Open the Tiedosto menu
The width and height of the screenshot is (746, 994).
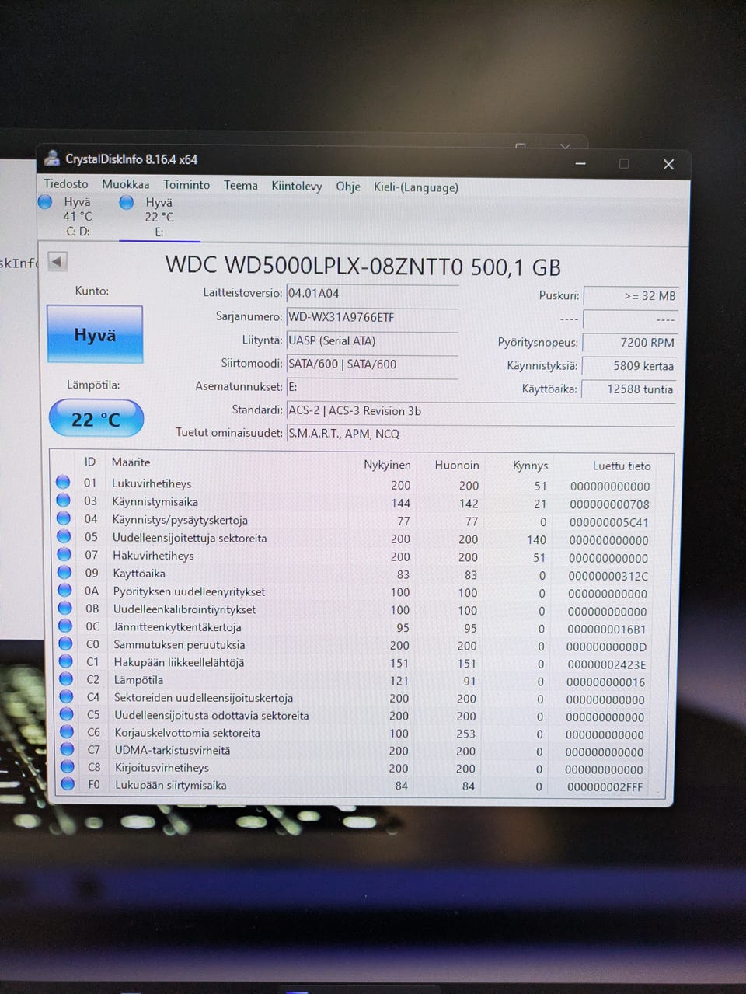click(66, 184)
